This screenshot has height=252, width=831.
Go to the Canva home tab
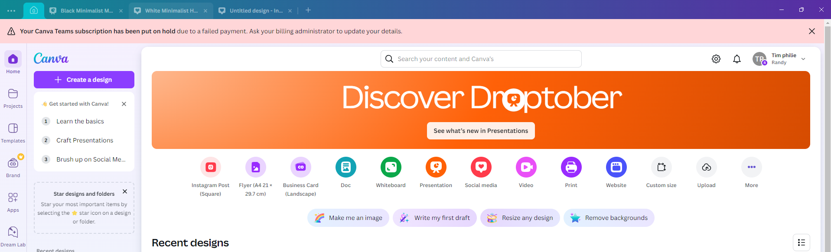pyautogui.click(x=34, y=10)
